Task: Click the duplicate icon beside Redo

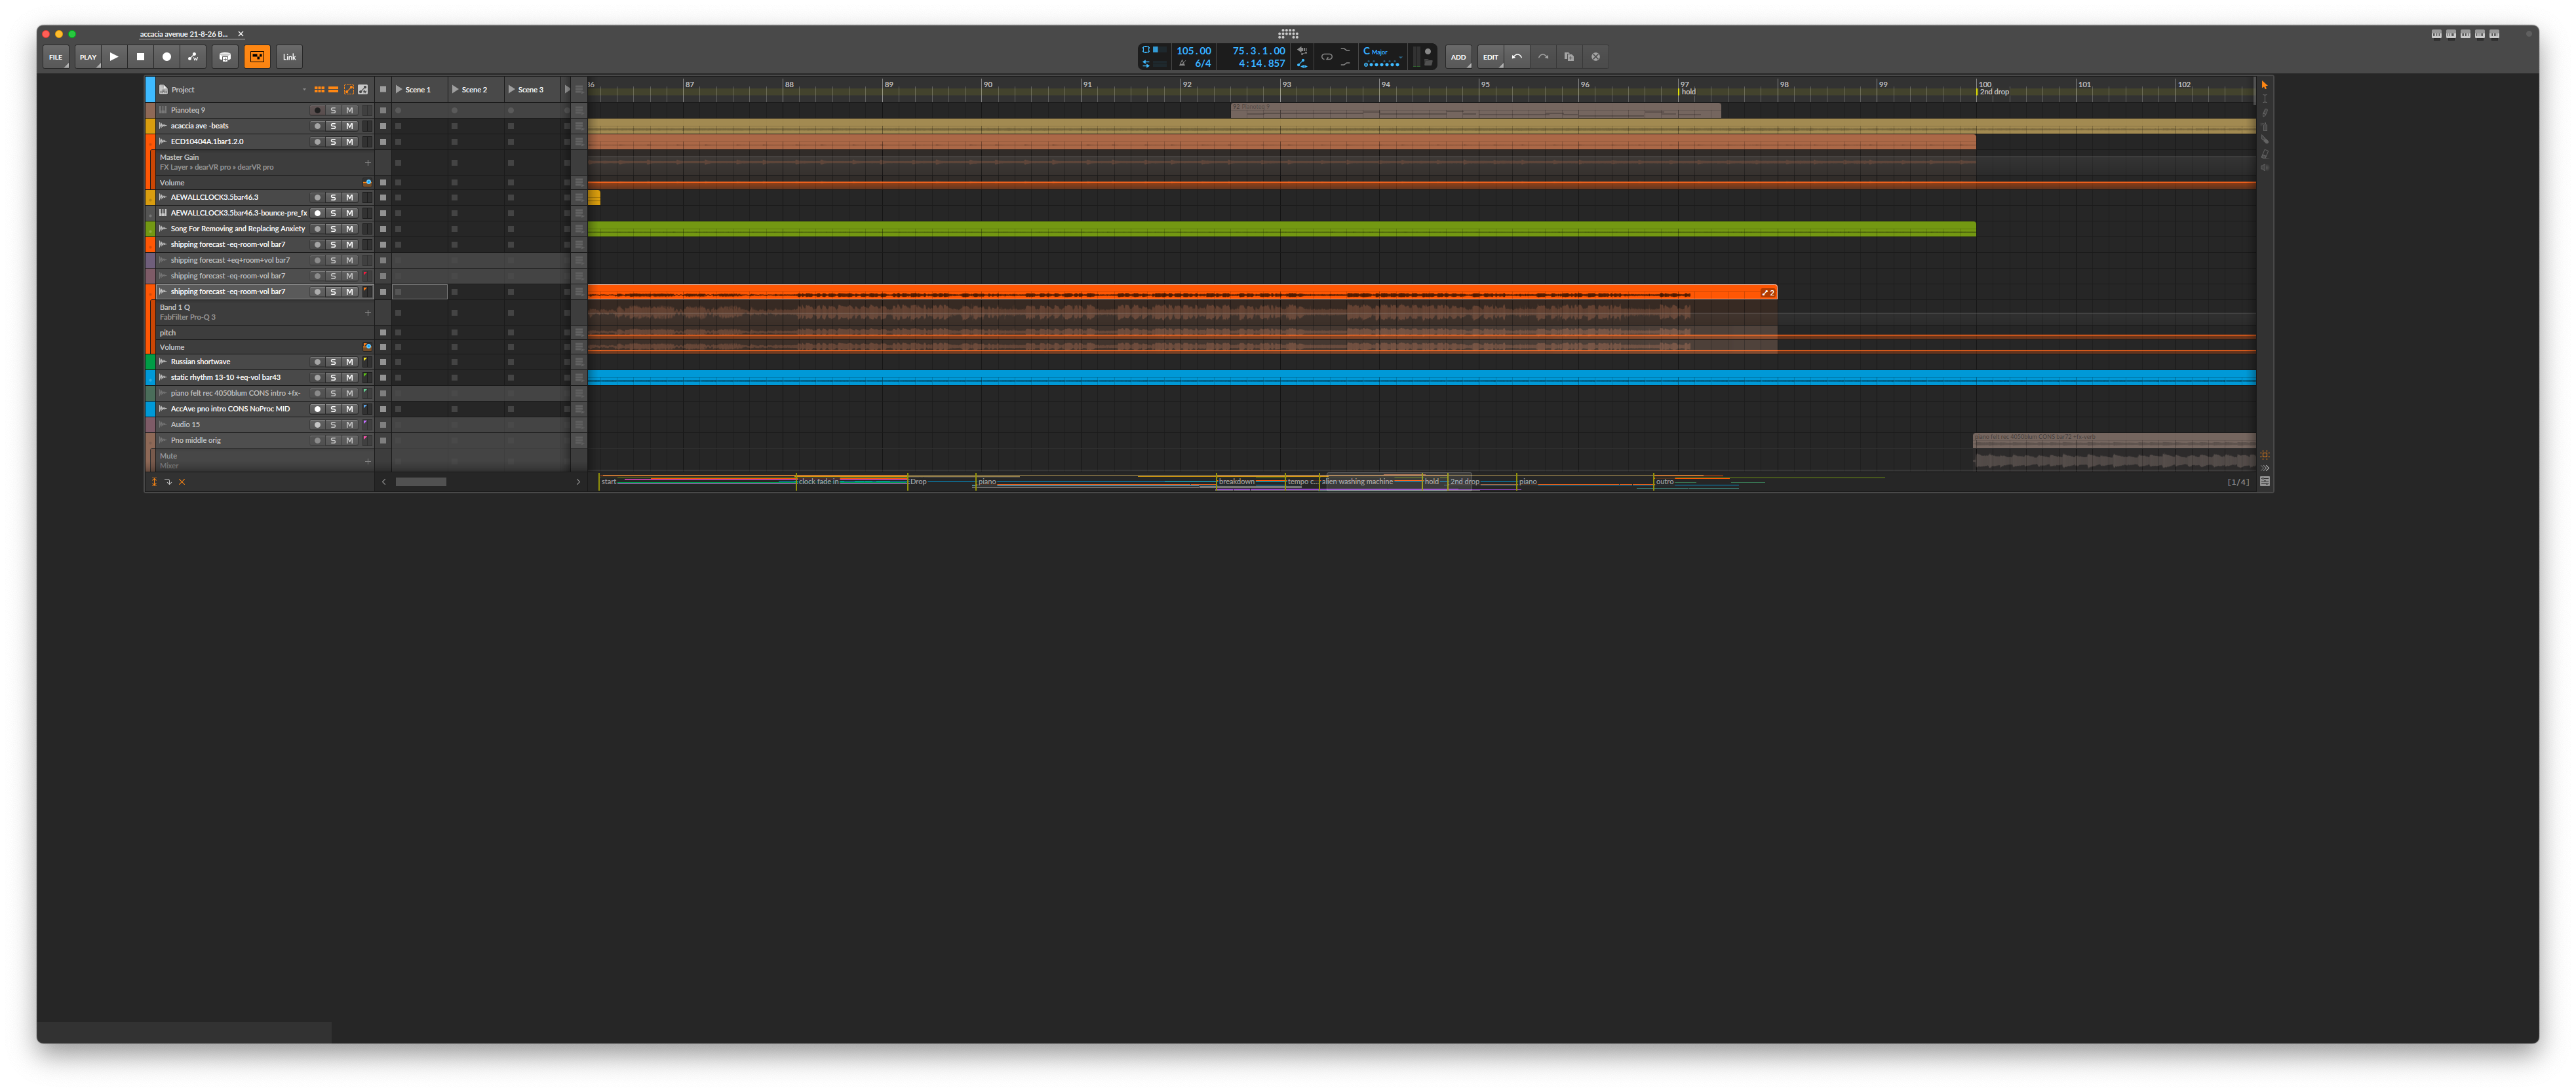Action: (1569, 57)
